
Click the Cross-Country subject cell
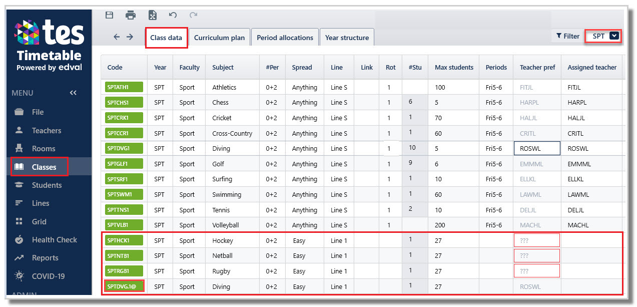(x=233, y=133)
